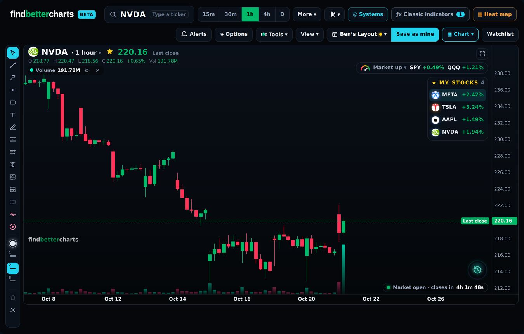The width and height of the screenshot is (524, 334).
Task: Switch to the 30m timeframe
Action: pyautogui.click(x=231, y=14)
